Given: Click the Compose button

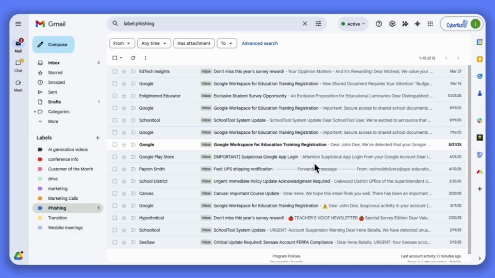Looking at the screenshot, I should pyautogui.click(x=53, y=44).
